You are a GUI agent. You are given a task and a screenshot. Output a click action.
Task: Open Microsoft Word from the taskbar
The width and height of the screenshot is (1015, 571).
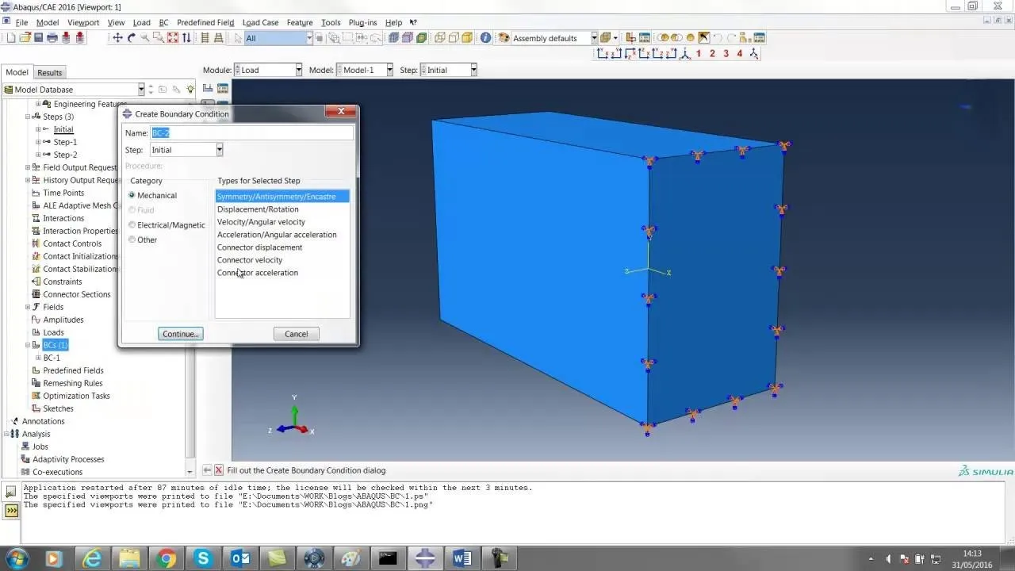click(x=462, y=558)
